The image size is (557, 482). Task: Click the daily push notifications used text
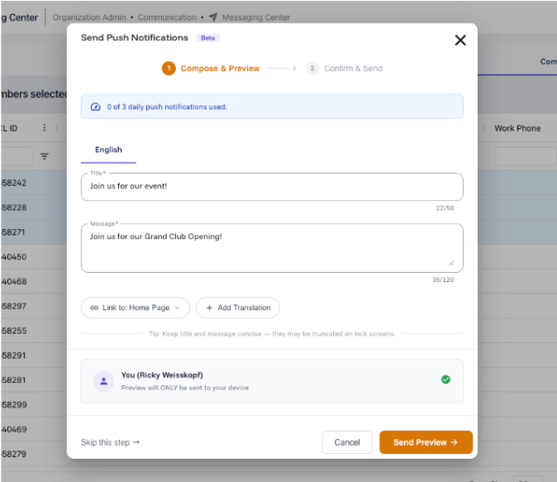pos(167,107)
